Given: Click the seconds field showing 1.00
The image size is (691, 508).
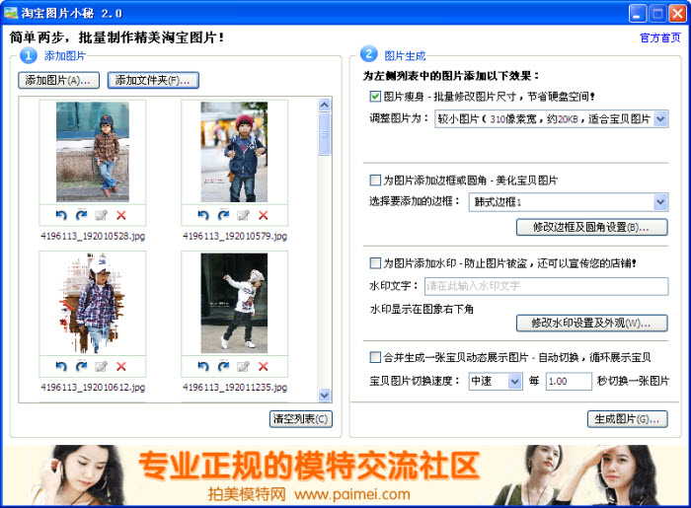Looking at the screenshot, I should 569,381.
